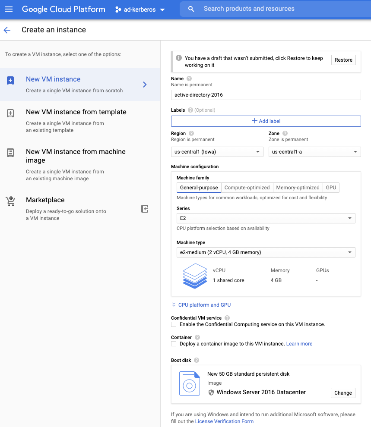Click the Google Cloud Platform logo
Screen dimensions: 371x427
tap(63, 9)
